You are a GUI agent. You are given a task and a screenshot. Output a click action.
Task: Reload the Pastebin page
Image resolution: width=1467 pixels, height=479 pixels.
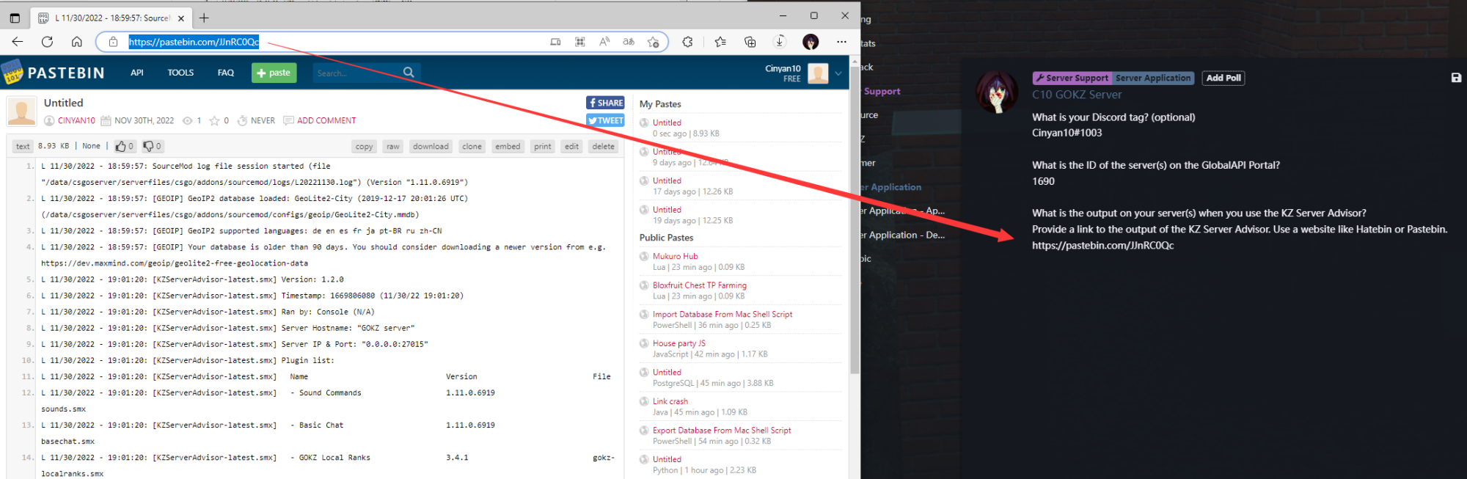point(47,42)
